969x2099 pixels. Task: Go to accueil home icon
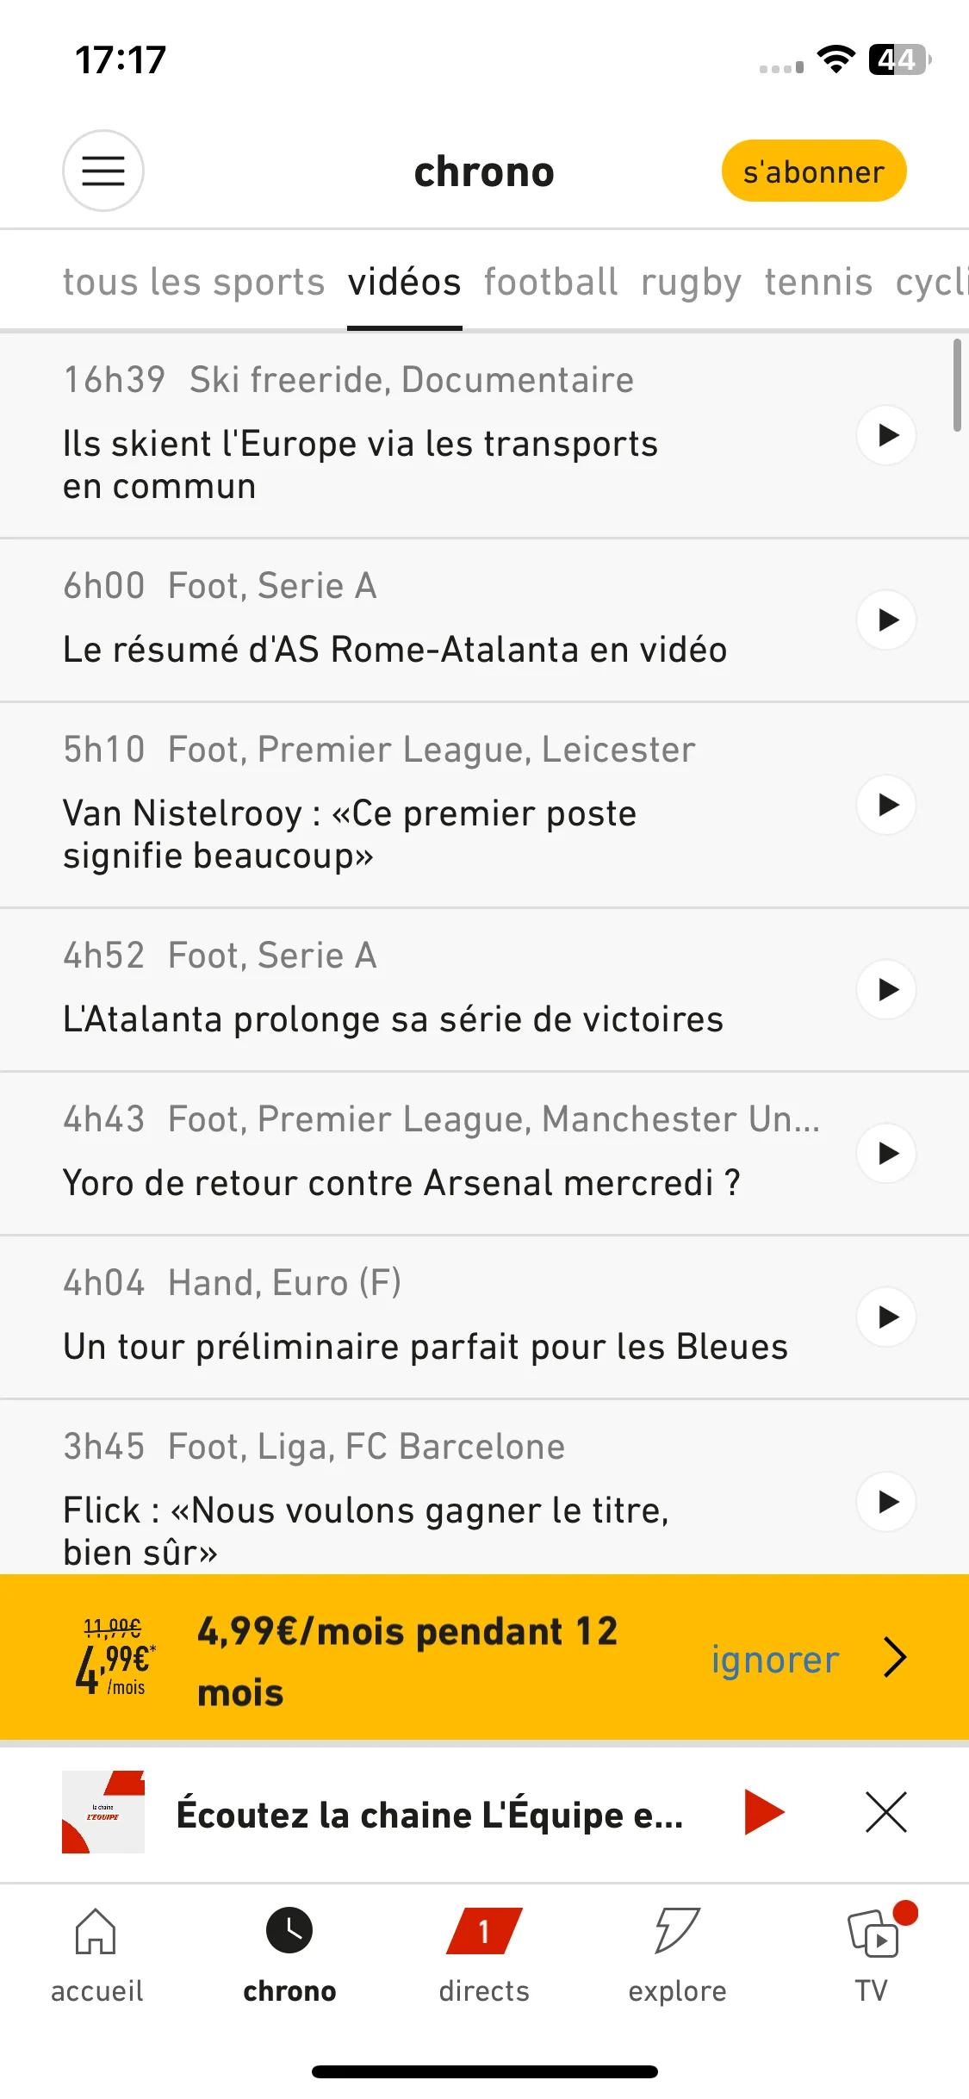[x=96, y=1930]
